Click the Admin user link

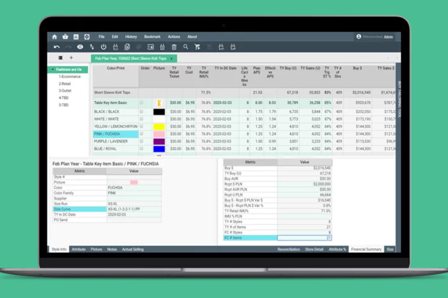click(x=388, y=37)
